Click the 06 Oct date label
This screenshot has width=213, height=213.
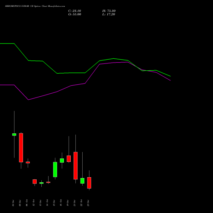pos(27,203)
